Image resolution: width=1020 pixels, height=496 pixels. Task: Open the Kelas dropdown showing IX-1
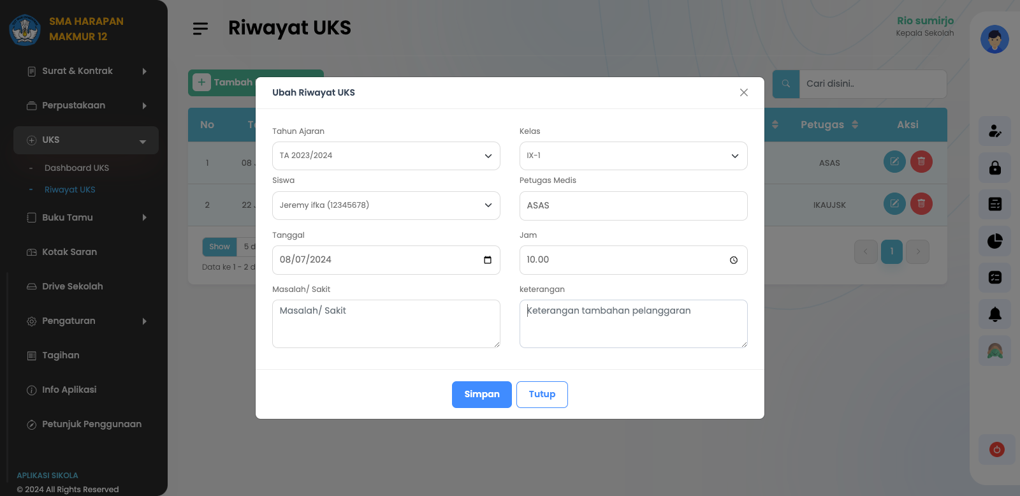coord(633,156)
